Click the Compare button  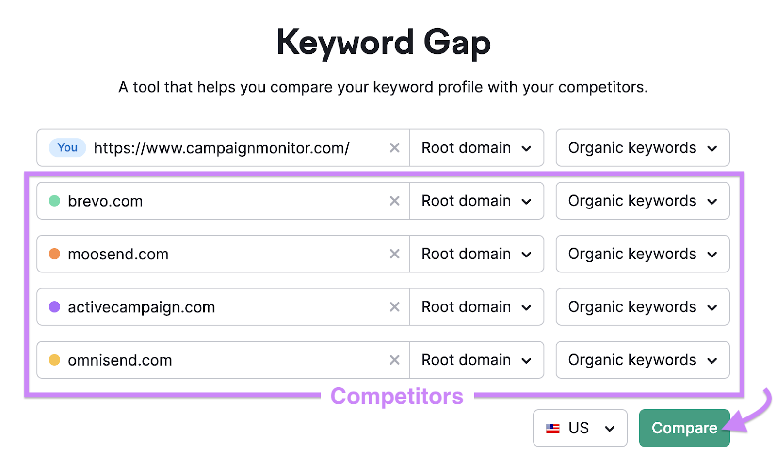[x=684, y=428]
